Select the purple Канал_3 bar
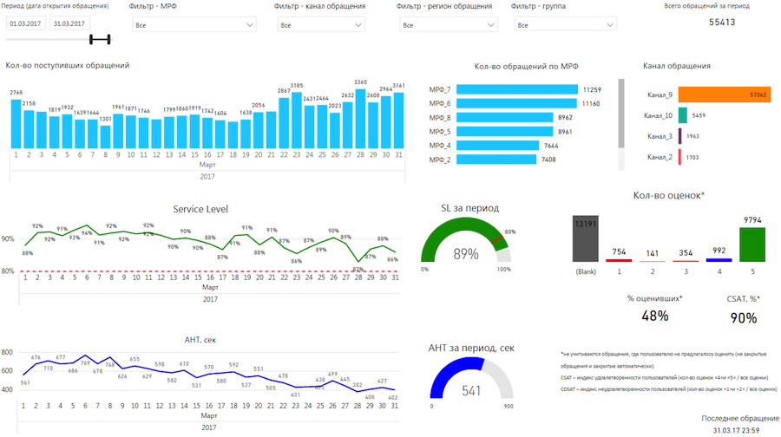 [x=679, y=136]
